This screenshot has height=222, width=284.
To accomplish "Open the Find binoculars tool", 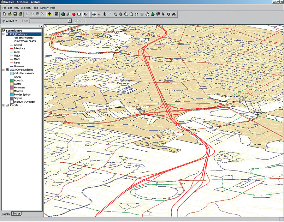I will pos(174,14).
